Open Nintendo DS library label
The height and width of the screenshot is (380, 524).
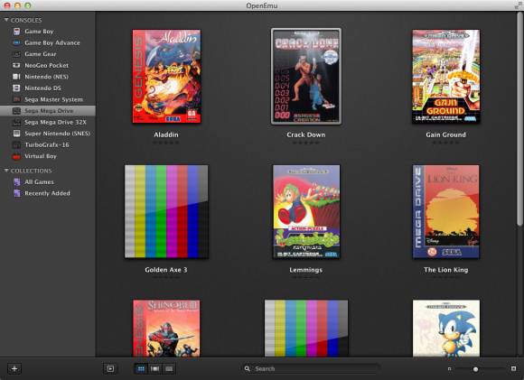click(x=42, y=88)
